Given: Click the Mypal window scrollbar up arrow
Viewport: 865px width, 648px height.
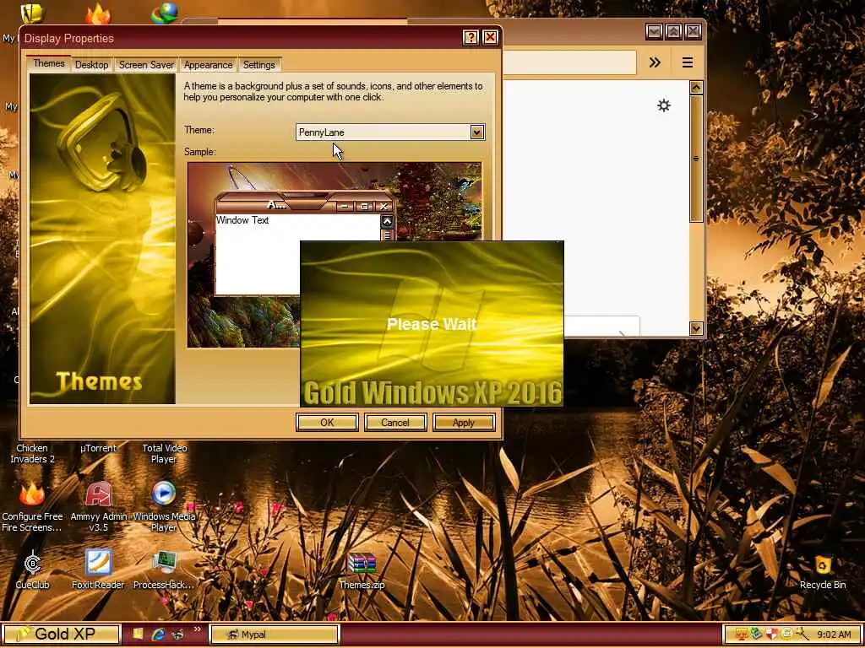Looking at the screenshot, I should pos(696,88).
